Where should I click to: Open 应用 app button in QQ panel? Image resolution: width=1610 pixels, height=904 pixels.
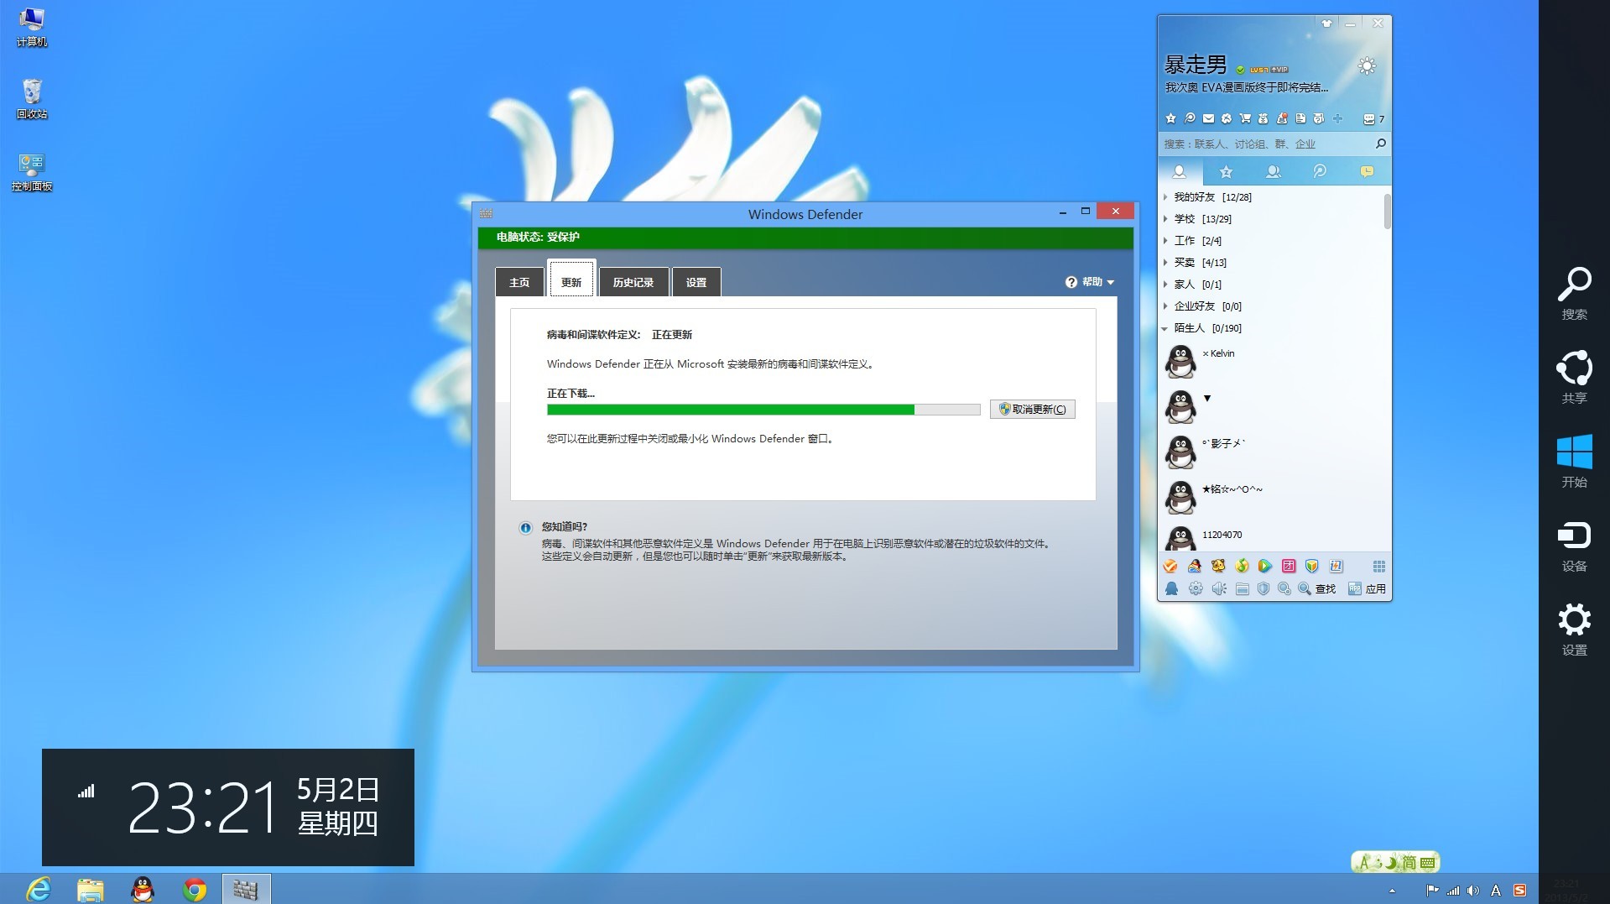1367,588
